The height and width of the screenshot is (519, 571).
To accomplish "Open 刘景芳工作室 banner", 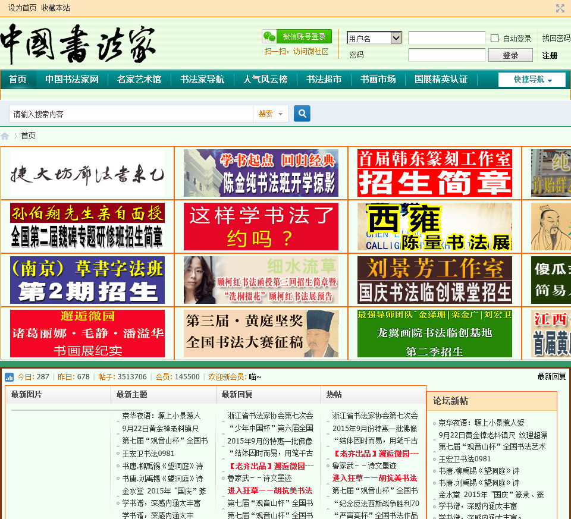I will [435, 280].
